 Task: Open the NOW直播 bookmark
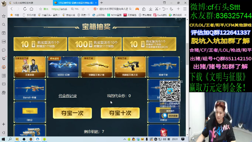pyautogui.click(x=114, y=15)
